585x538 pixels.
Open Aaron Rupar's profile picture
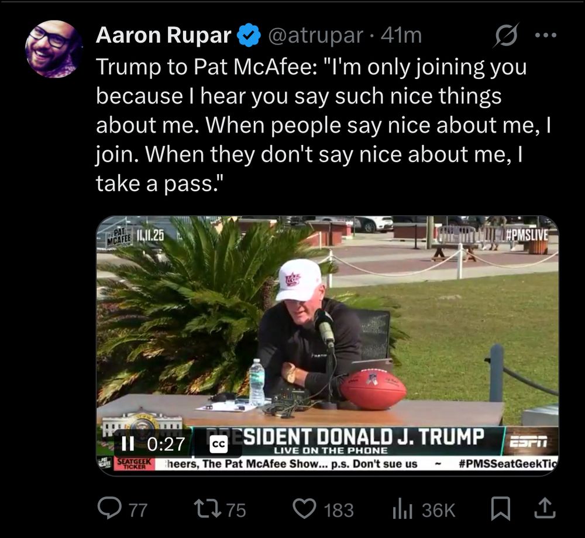click(53, 49)
